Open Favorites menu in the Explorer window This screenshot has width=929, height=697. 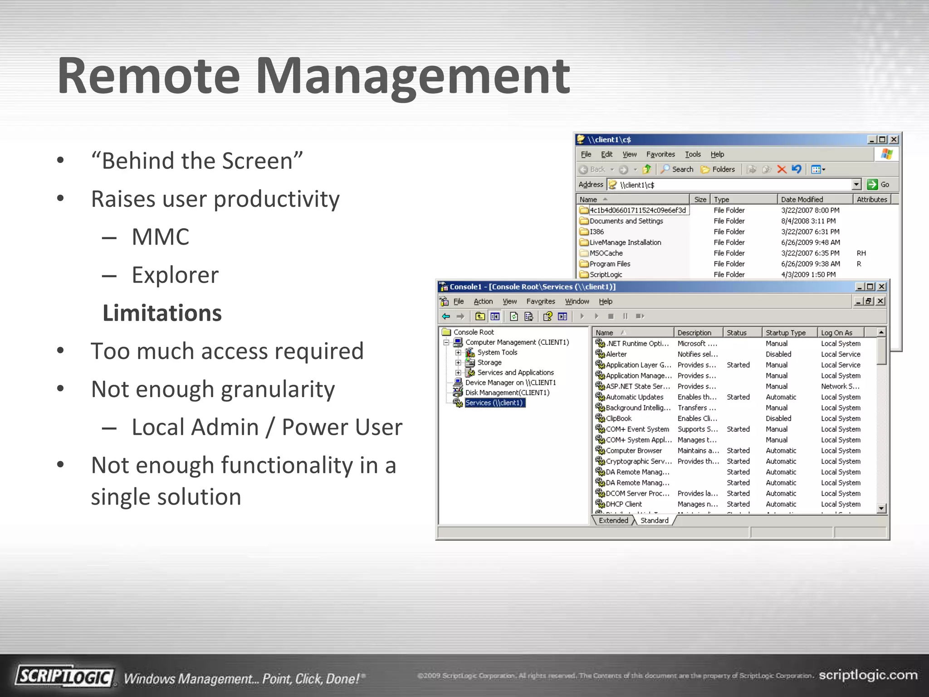tap(660, 154)
